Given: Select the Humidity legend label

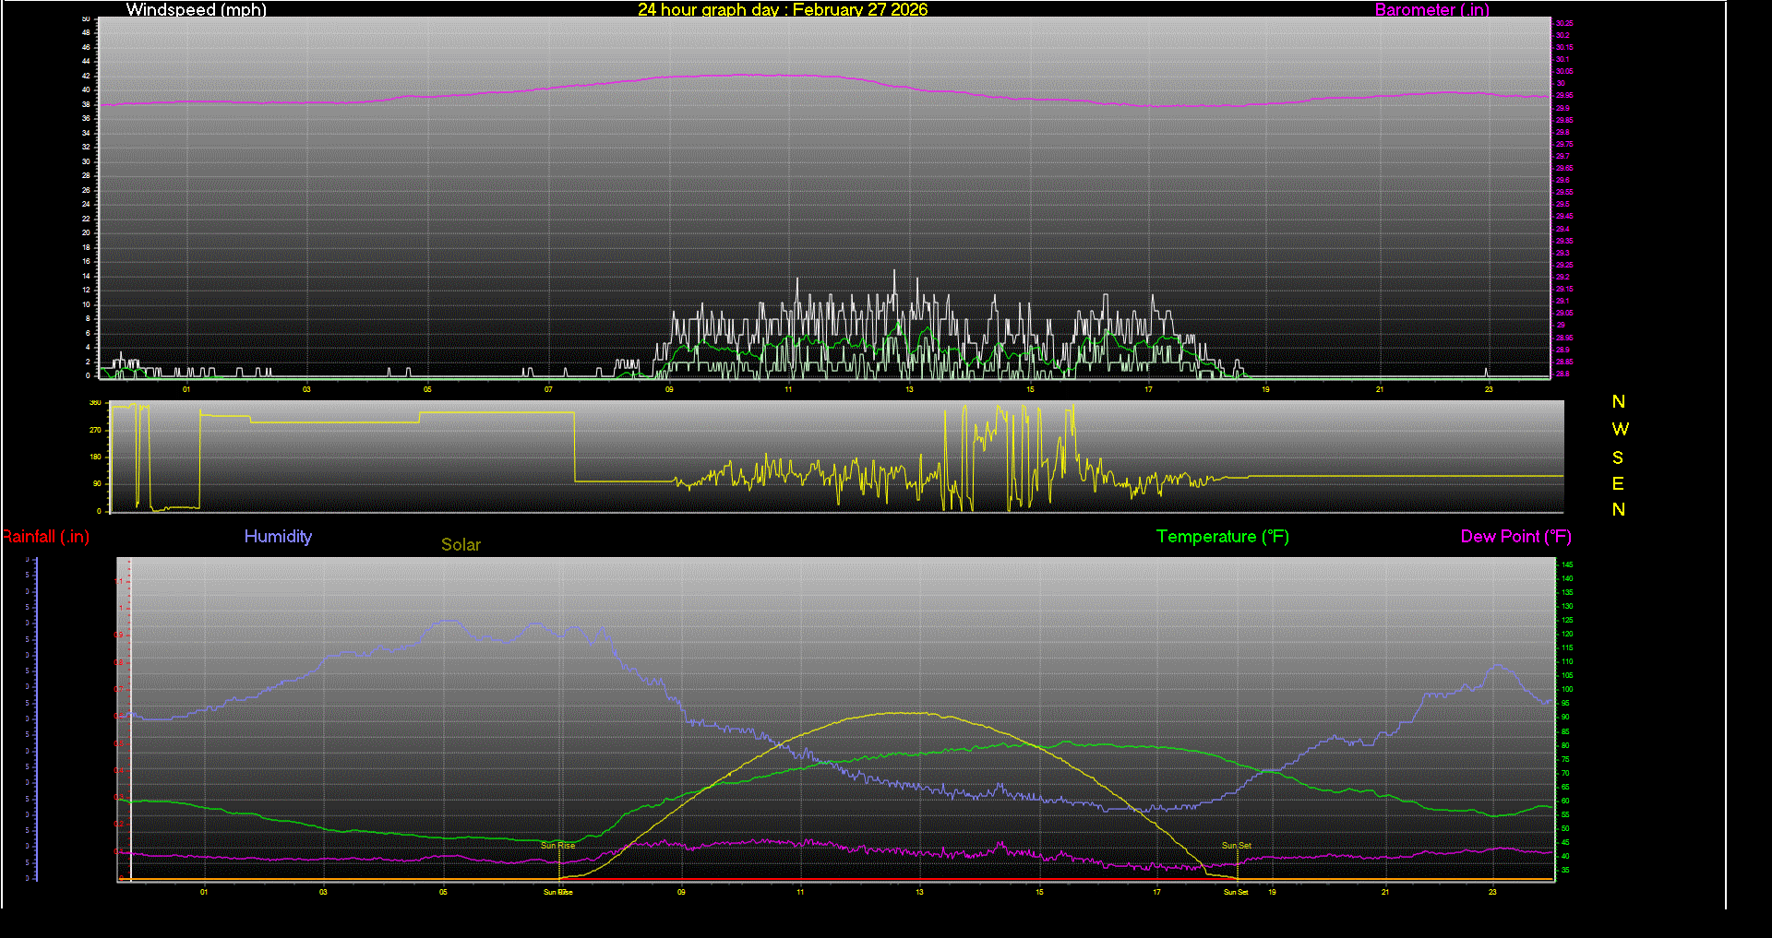Looking at the screenshot, I should (x=278, y=537).
